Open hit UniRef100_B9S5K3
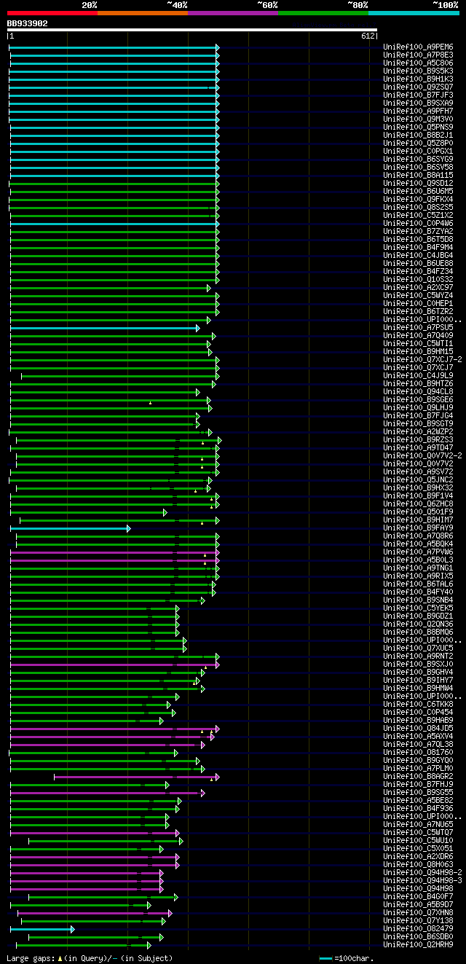This screenshot has height=964, width=466. pos(418,71)
